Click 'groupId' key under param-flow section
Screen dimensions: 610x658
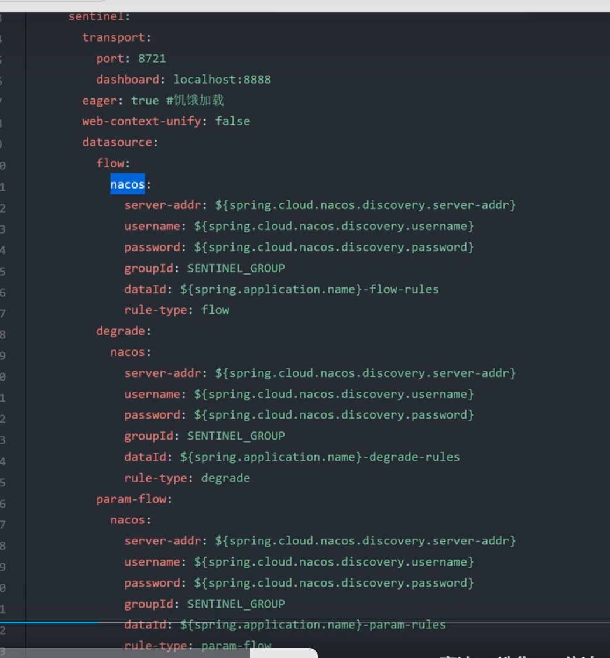point(149,604)
